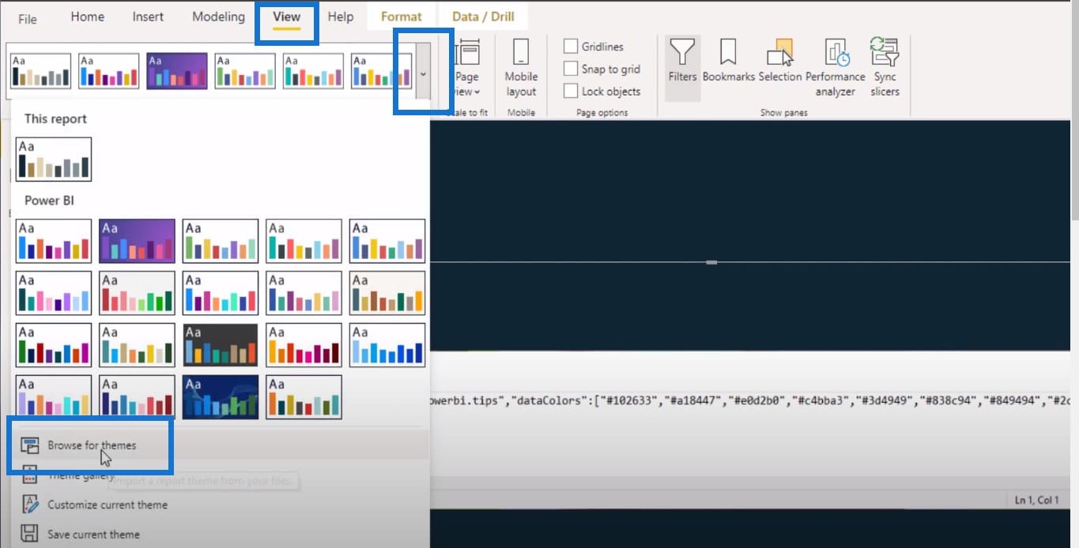Viewport: 1079px width, 548px height.
Task: Switch to the Modeling tab
Action: click(x=218, y=17)
